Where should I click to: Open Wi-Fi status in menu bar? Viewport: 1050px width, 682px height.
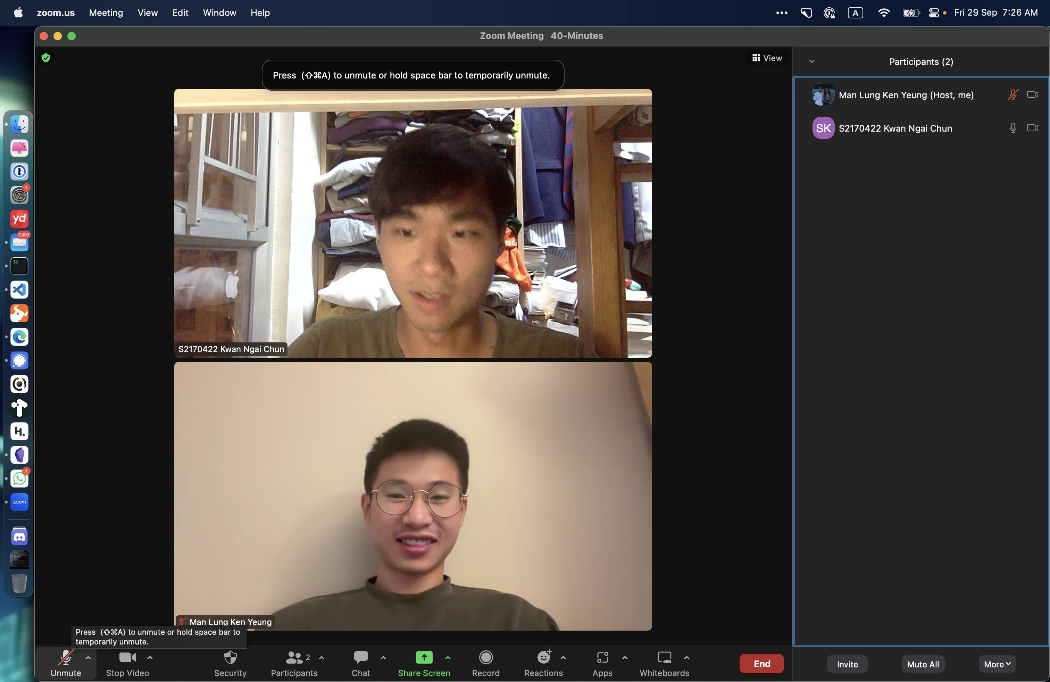coord(883,13)
